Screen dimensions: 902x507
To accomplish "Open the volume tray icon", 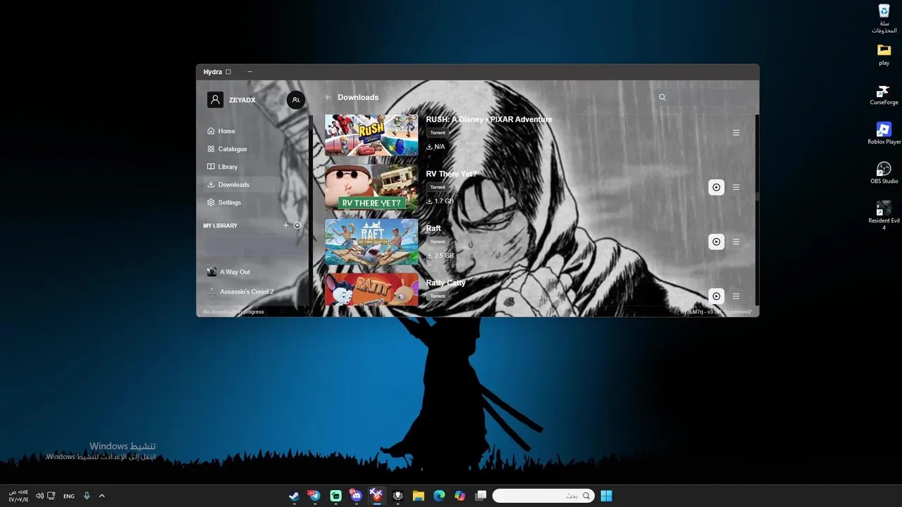I will (40, 496).
